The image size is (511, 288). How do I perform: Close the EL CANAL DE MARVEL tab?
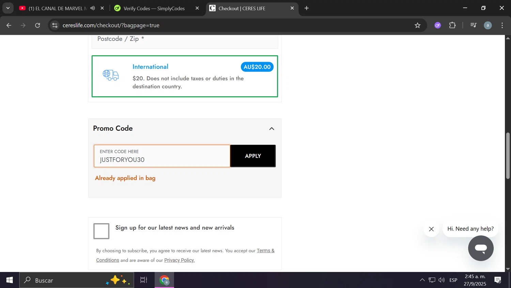pyautogui.click(x=102, y=8)
